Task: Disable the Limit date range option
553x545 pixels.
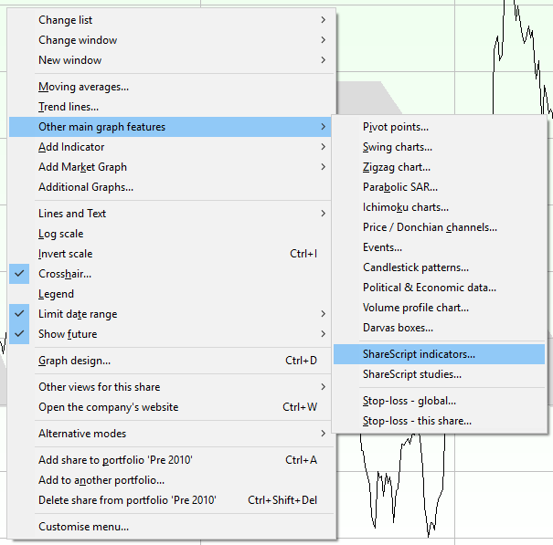Action: pos(77,314)
